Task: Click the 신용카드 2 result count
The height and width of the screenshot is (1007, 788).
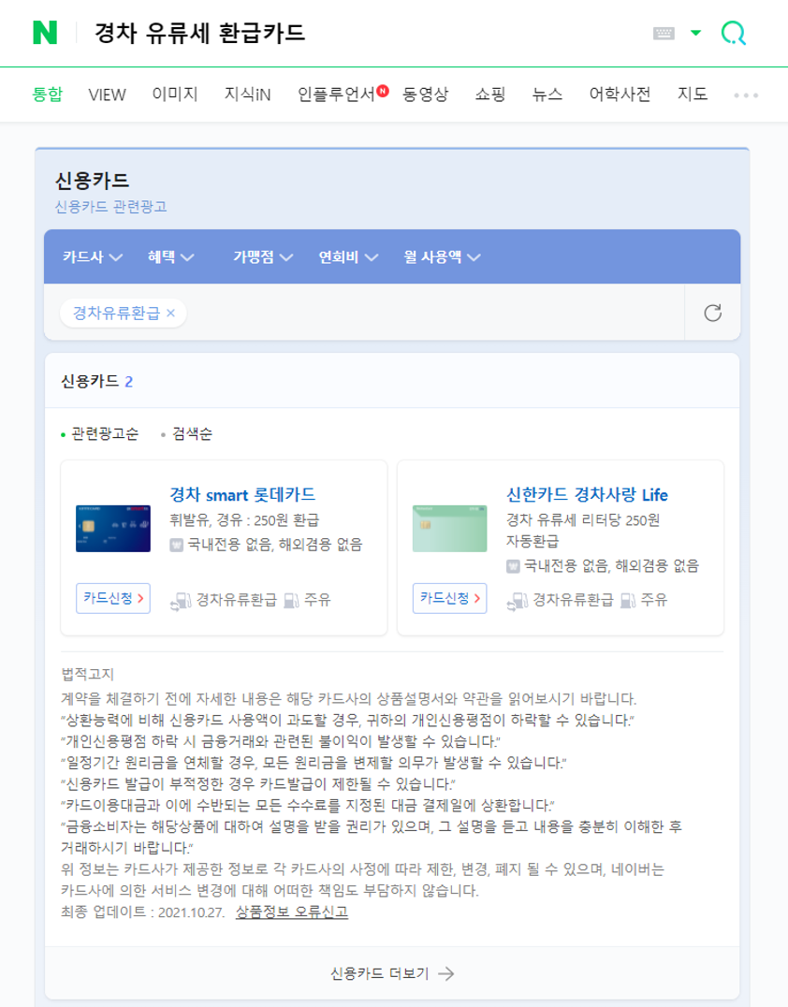Action: (x=97, y=382)
